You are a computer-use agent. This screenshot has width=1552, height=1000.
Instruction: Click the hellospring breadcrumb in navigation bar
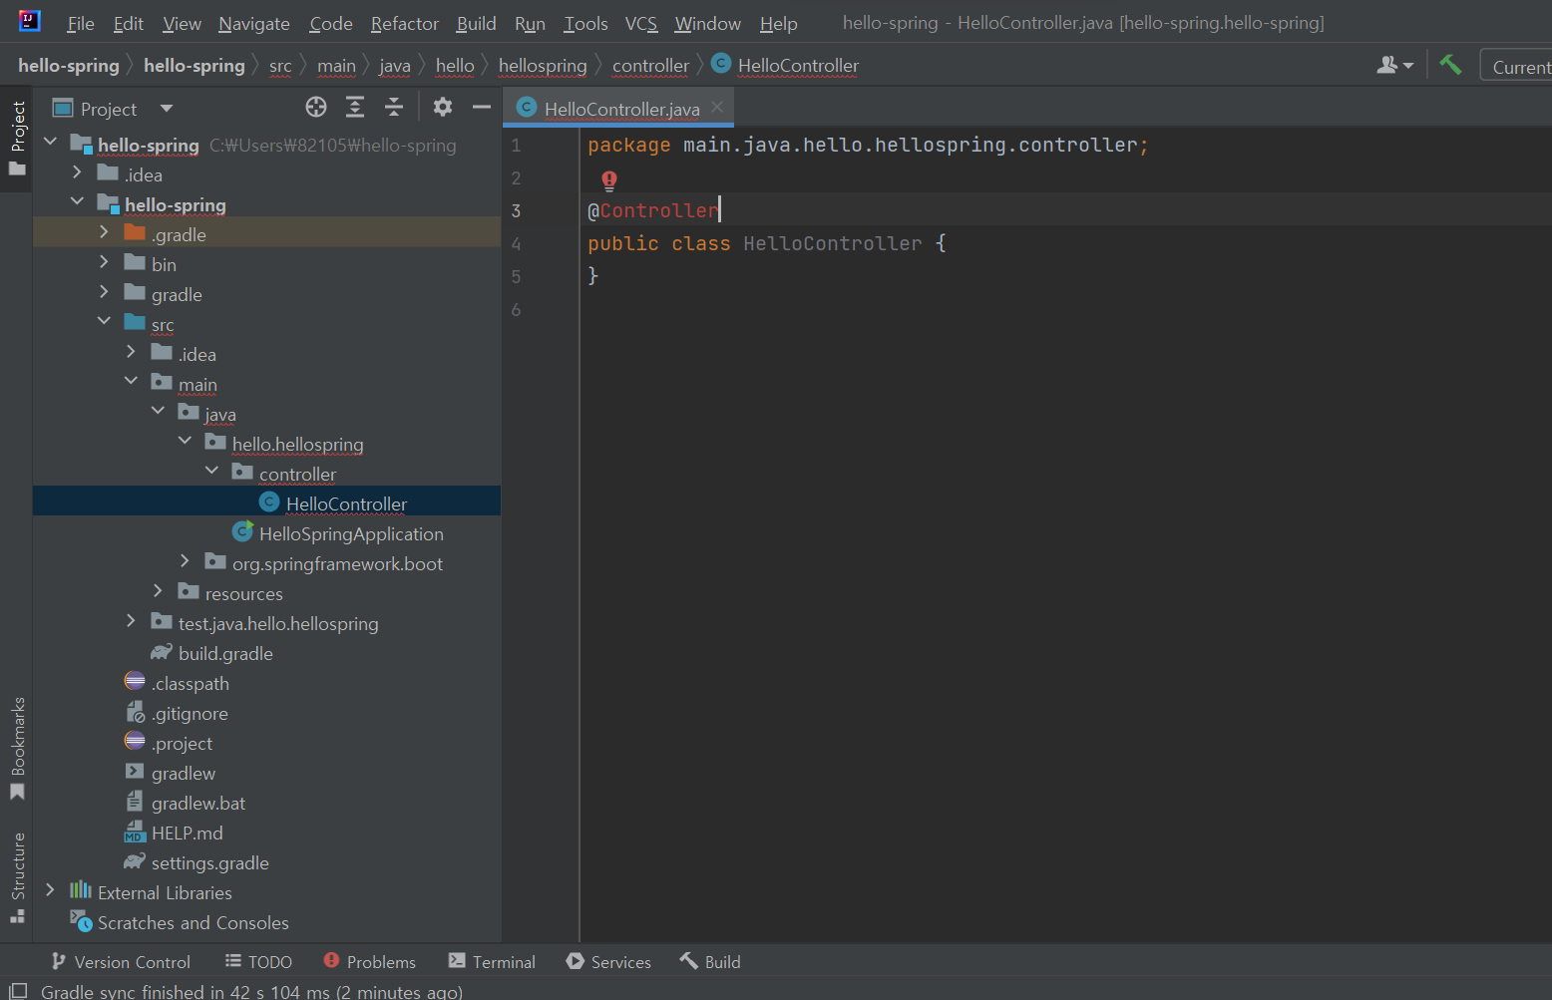(x=543, y=66)
